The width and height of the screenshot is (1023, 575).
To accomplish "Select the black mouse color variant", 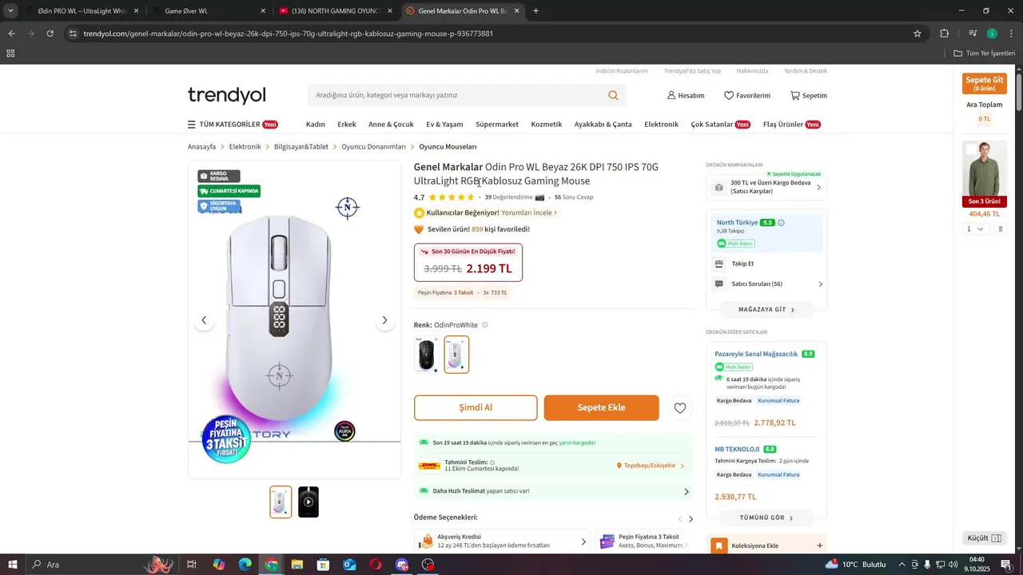I will [426, 355].
